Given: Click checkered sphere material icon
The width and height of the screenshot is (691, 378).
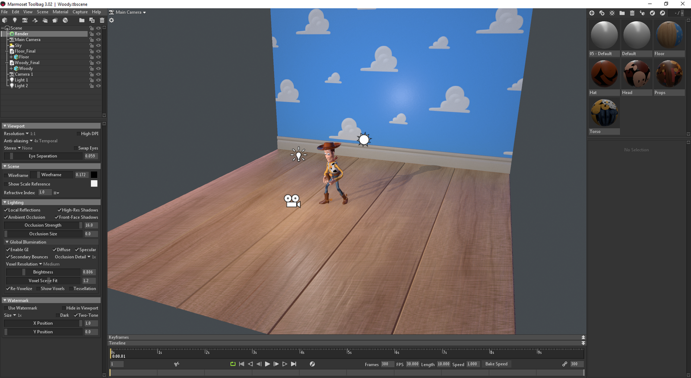Looking at the screenshot, I should coord(612,13).
